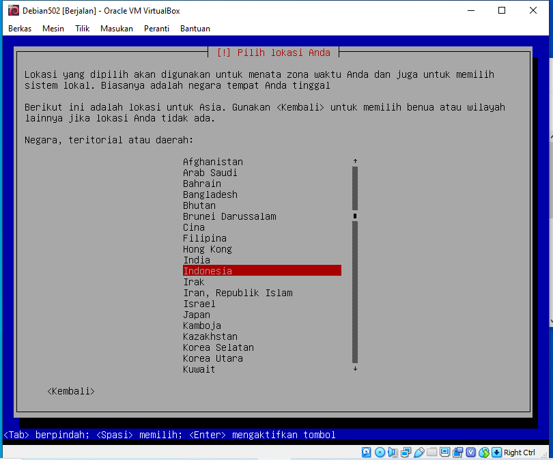This screenshot has height=460, width=553.
Task: Click the Right Ctrl host key label
Action: pyautogui.click(x=519, y=452)
